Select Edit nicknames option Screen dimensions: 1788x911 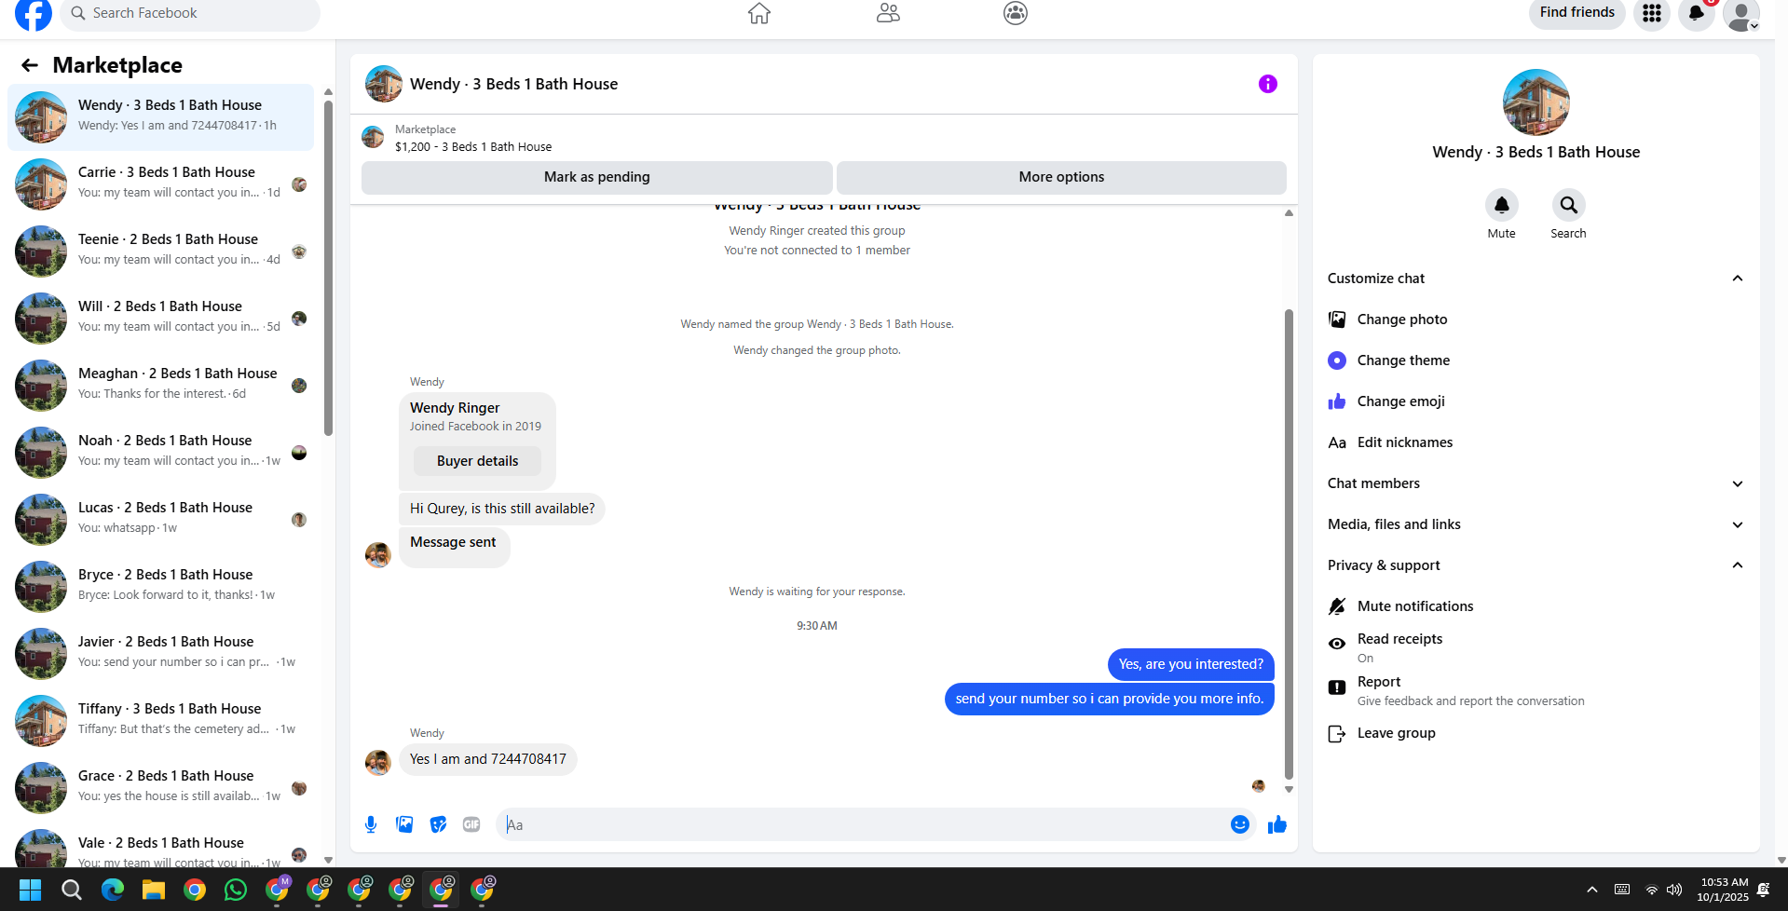pos(1535,442)
